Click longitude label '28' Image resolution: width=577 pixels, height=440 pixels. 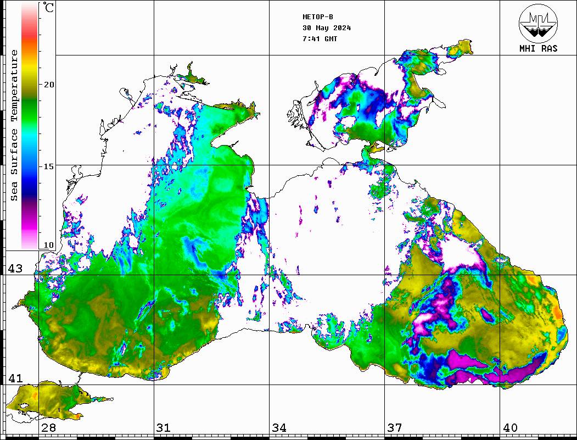[48, 428]
